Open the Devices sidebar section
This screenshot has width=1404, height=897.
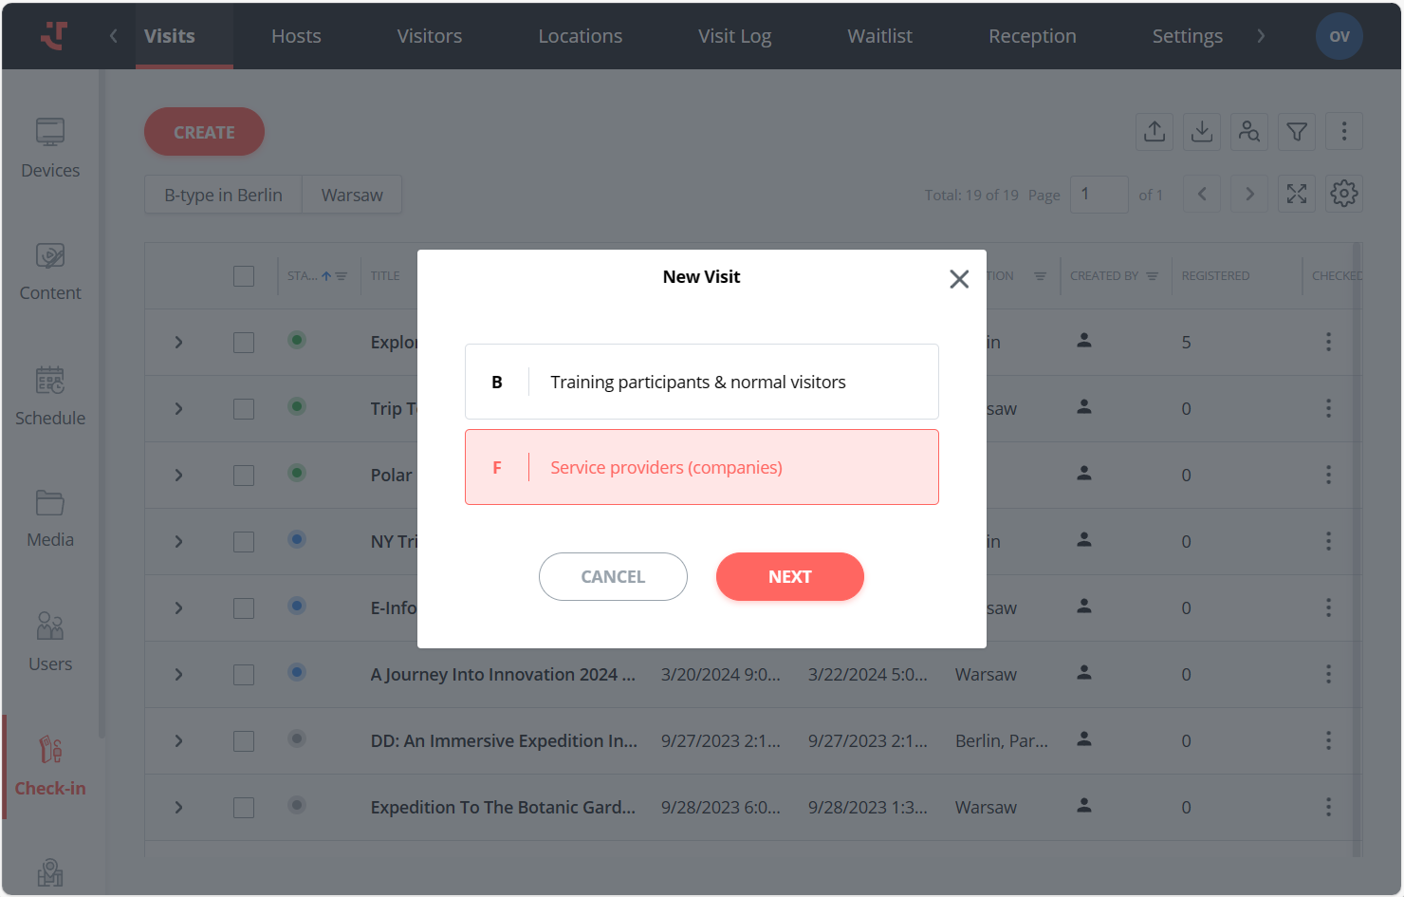click(x=50, y=147)
